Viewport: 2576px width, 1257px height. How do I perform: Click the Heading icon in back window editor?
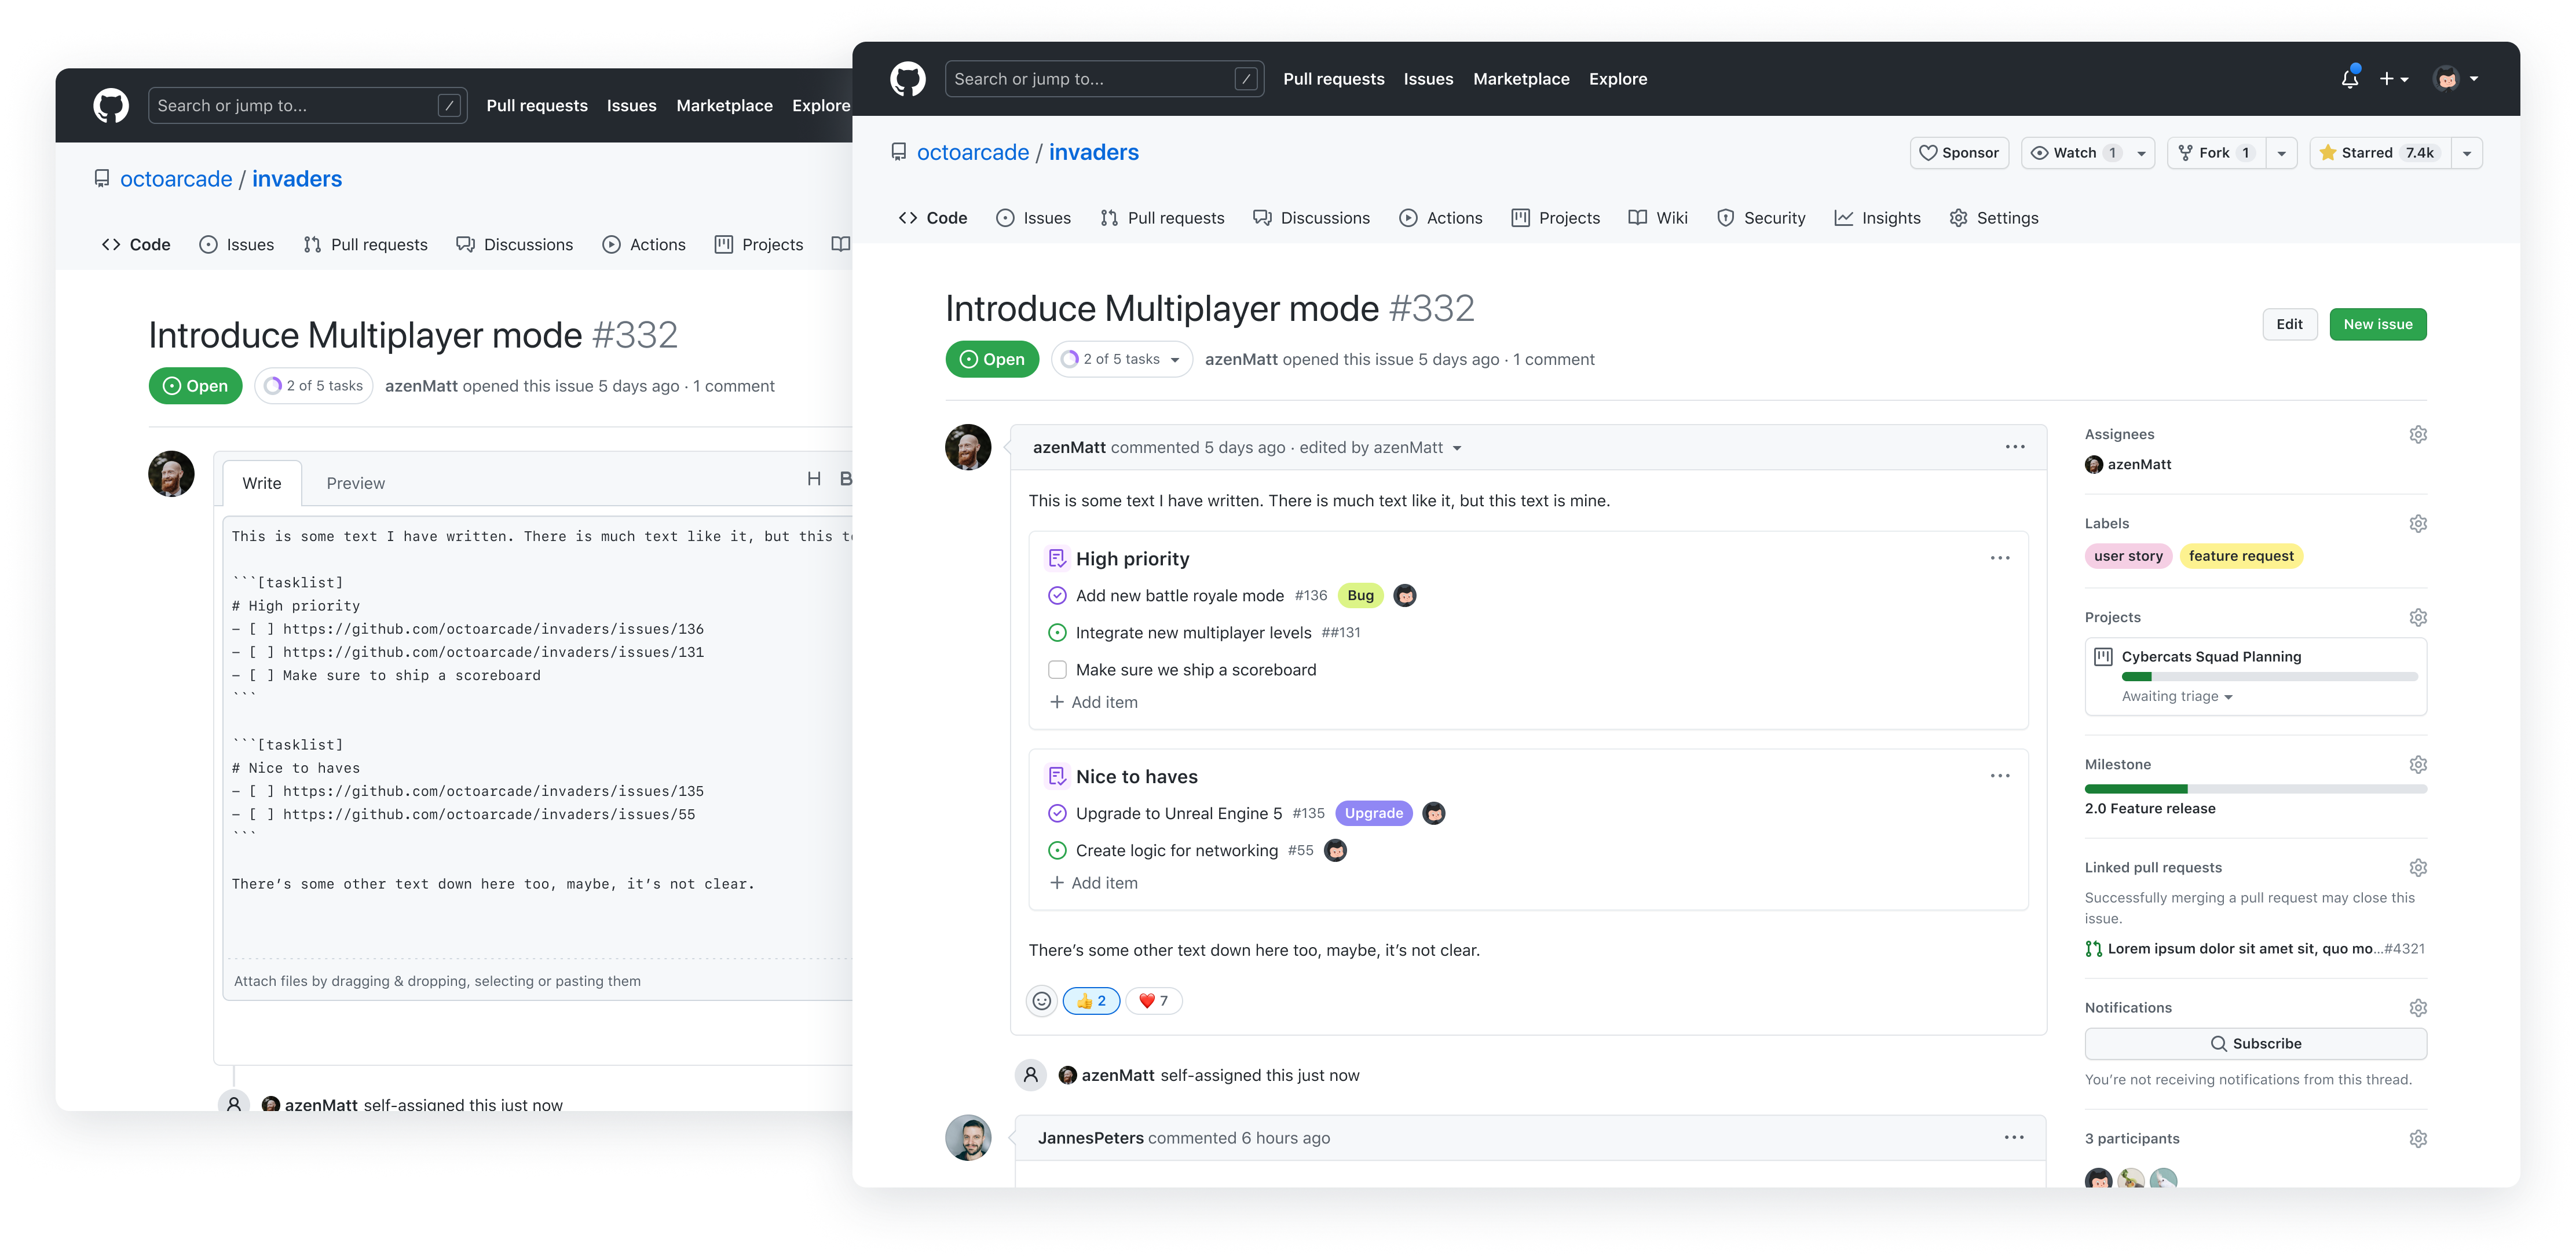[814, 479]
